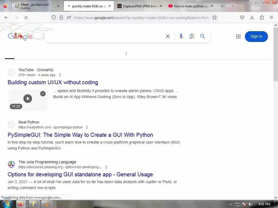The width and height of the screenshot is (278, 208).
Task: Go back to the previous page
Action: pos(7,18)
